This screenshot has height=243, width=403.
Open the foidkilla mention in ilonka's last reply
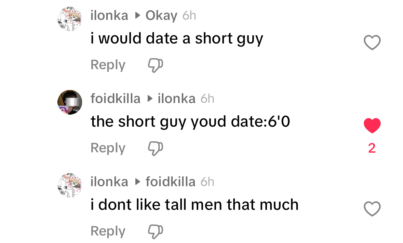171,182
